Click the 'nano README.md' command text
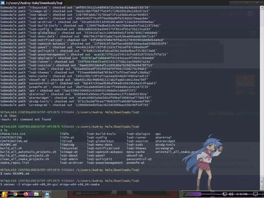Image resolution: width=264 pixels, height=198 pixels. click(x=16, y=174)
